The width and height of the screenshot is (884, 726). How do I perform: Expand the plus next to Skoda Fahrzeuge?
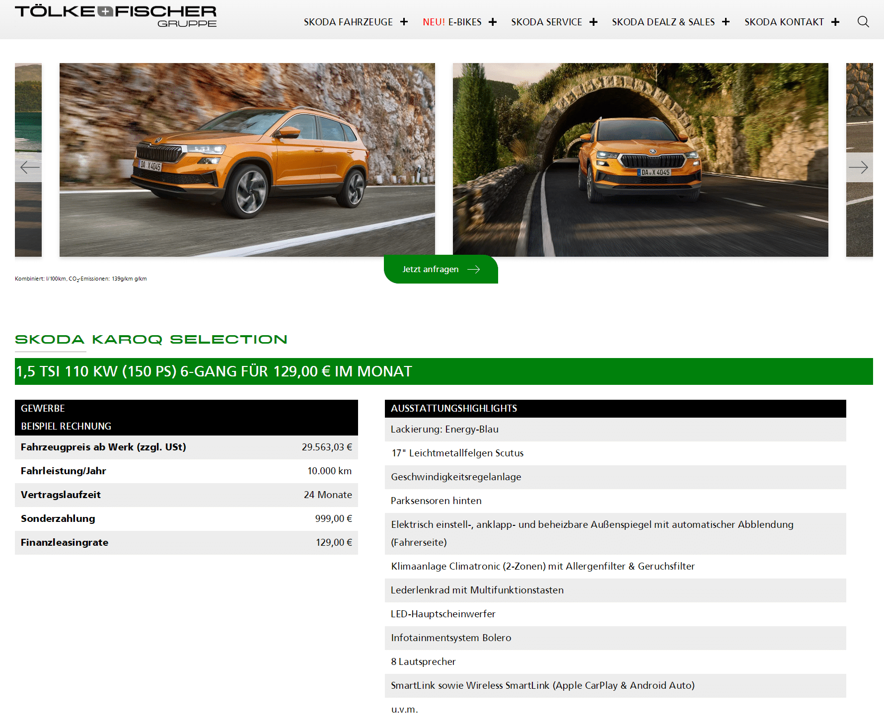point(404,22)
